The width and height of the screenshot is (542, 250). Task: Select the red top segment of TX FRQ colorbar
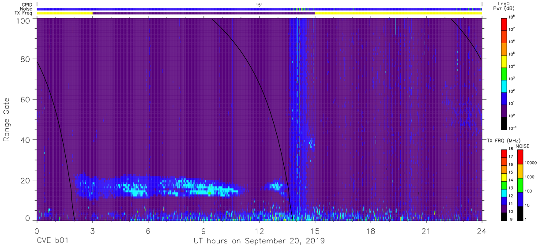pyautogui.click(x=504, y=153)
